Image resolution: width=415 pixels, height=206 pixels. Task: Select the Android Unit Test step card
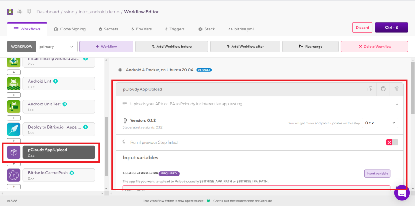point(59,106)
